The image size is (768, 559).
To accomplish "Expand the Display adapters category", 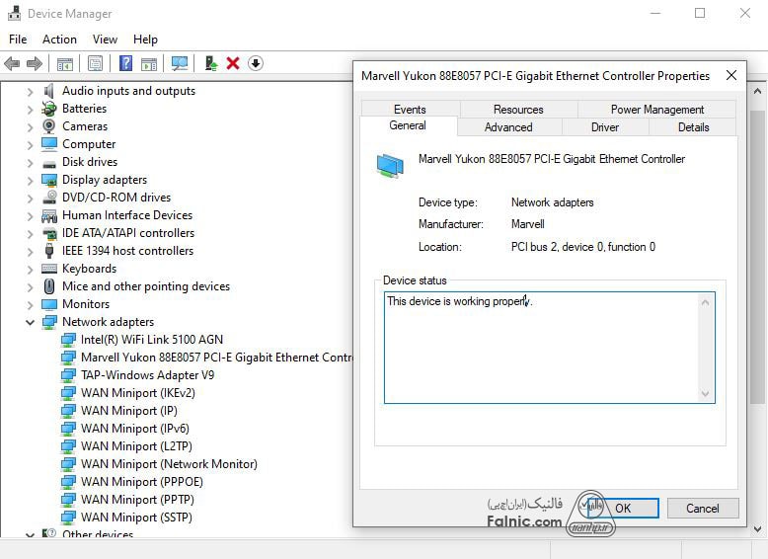I will click(30, 180).
